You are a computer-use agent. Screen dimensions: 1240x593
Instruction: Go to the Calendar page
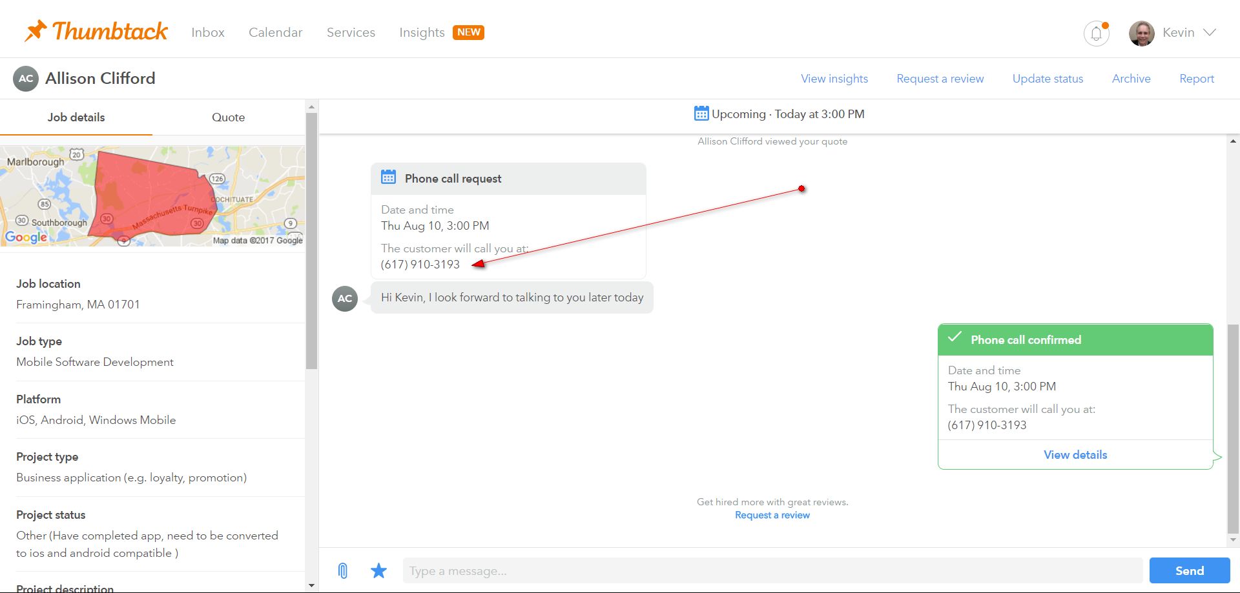[275, 32]
